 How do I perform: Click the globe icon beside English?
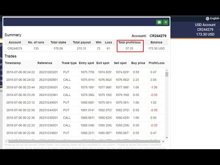(x=207, y=19)
